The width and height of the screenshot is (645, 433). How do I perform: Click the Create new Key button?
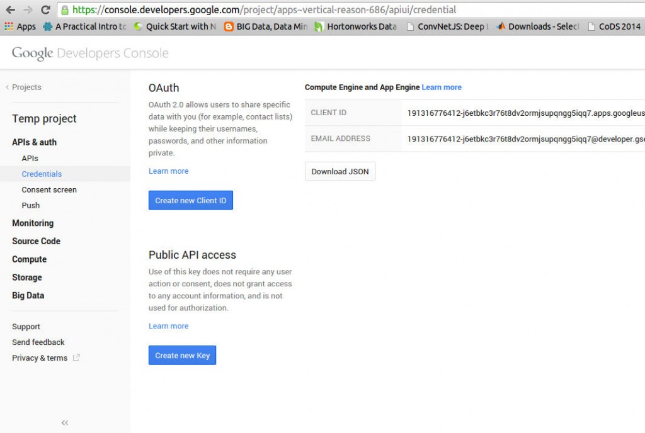click(182, 355)
